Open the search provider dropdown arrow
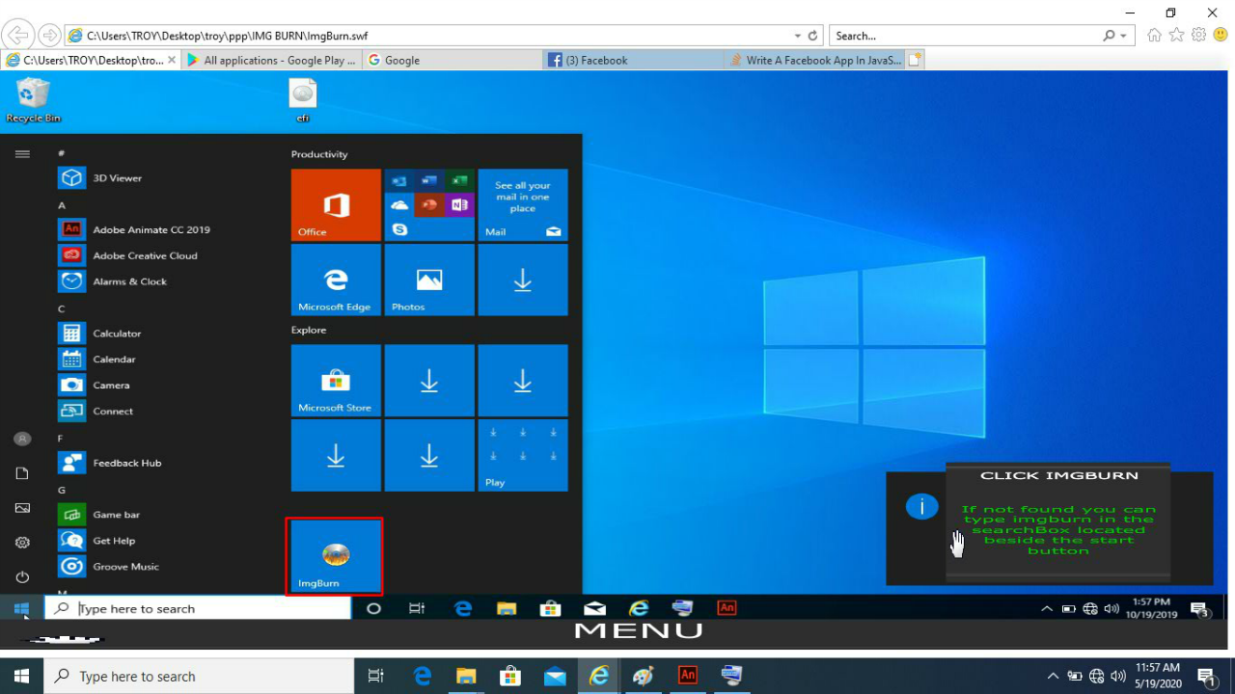The width and height of the screenshot is (1235, 694). tap(1123, 36)
